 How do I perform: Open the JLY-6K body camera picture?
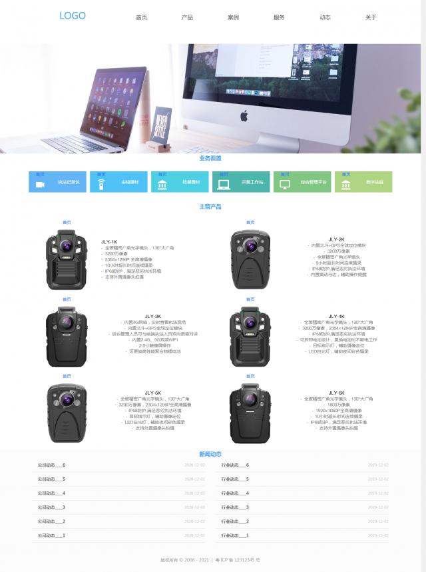250,413
